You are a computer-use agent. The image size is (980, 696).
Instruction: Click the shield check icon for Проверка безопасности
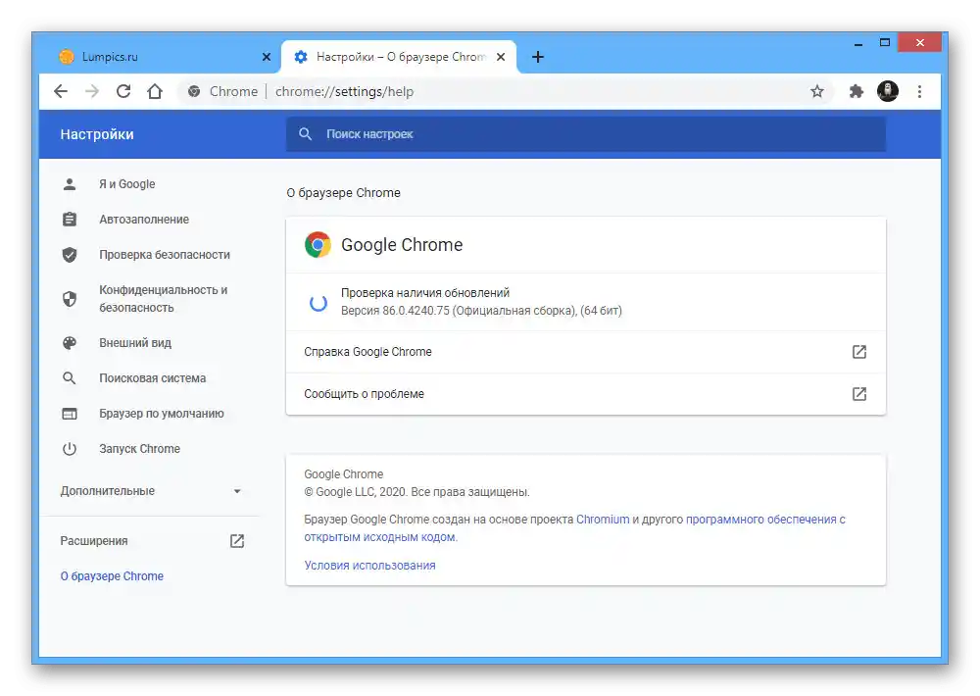70,255
